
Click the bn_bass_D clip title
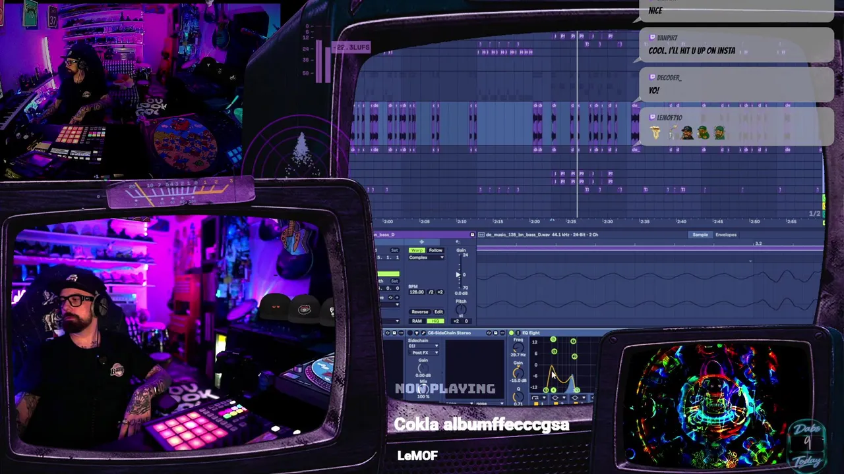384,234
